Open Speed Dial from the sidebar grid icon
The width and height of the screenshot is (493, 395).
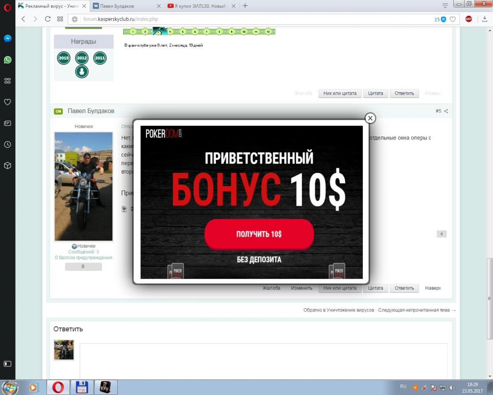tap(7, 81)
